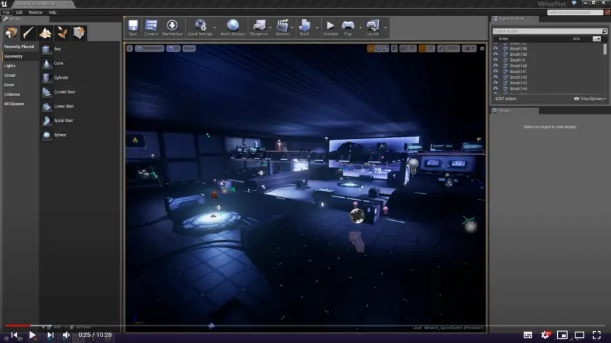Open the Content browser icon
The width and height of the screenshot is (611, 343).
[x=151, y=28]
